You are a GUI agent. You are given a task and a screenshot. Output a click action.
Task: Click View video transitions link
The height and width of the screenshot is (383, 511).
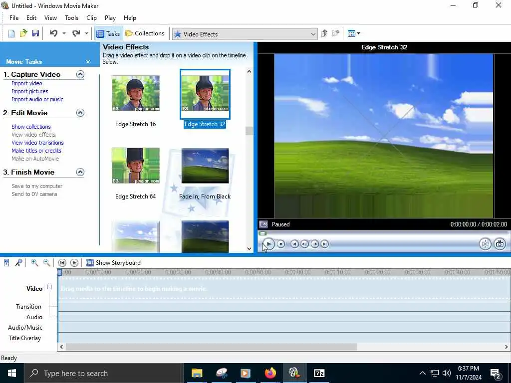(37, 143)
